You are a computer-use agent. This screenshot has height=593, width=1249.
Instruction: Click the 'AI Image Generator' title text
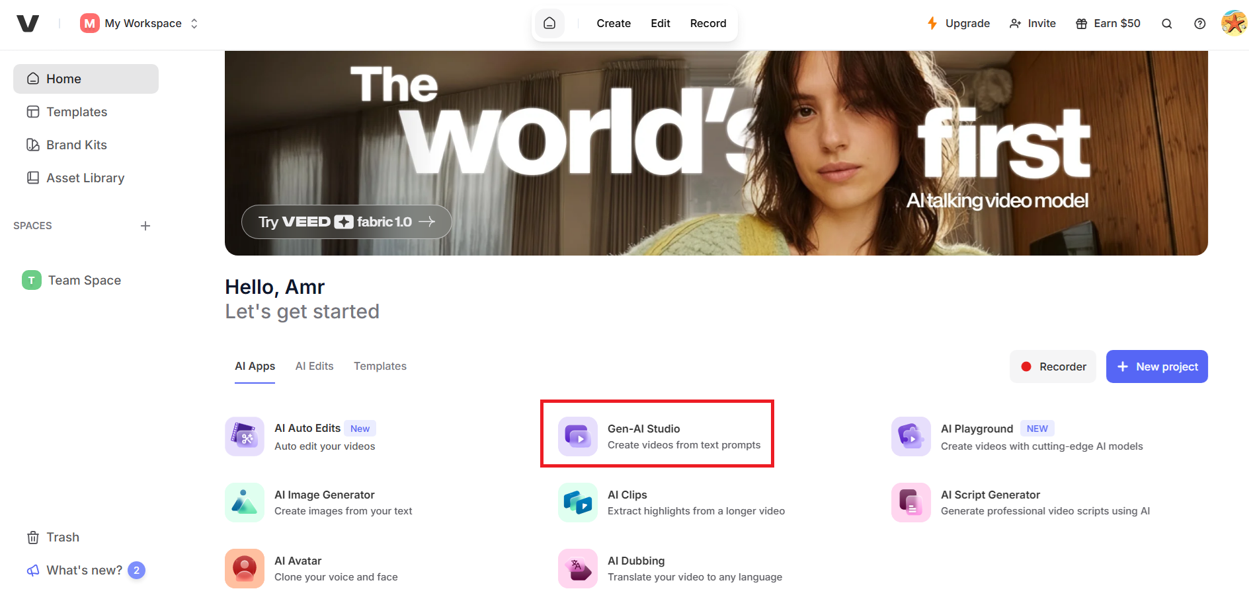point(325,495)
